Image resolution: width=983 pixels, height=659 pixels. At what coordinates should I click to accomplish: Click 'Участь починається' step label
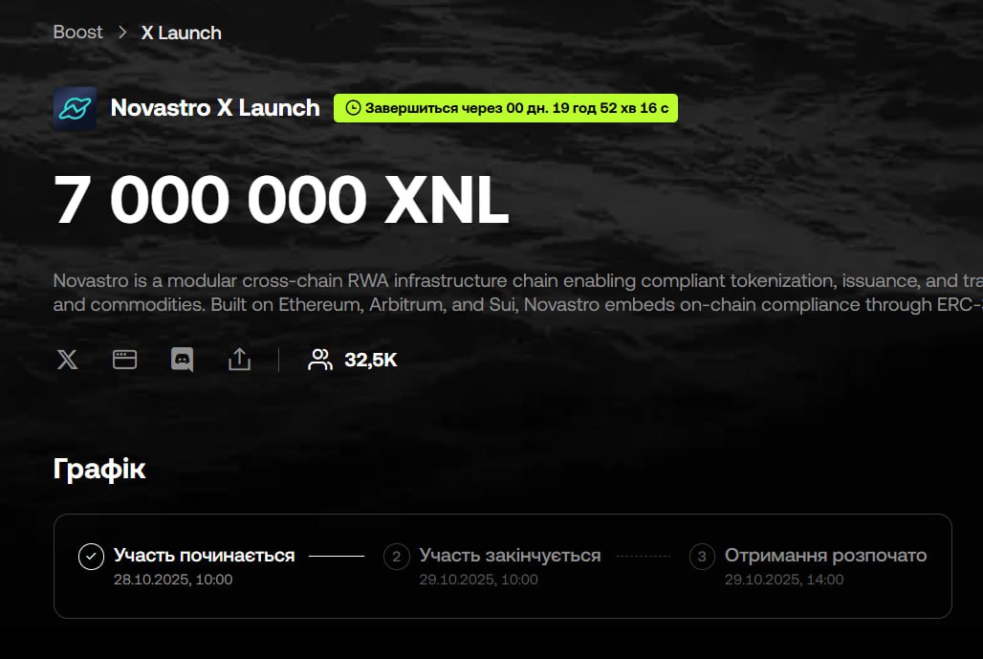204,556
